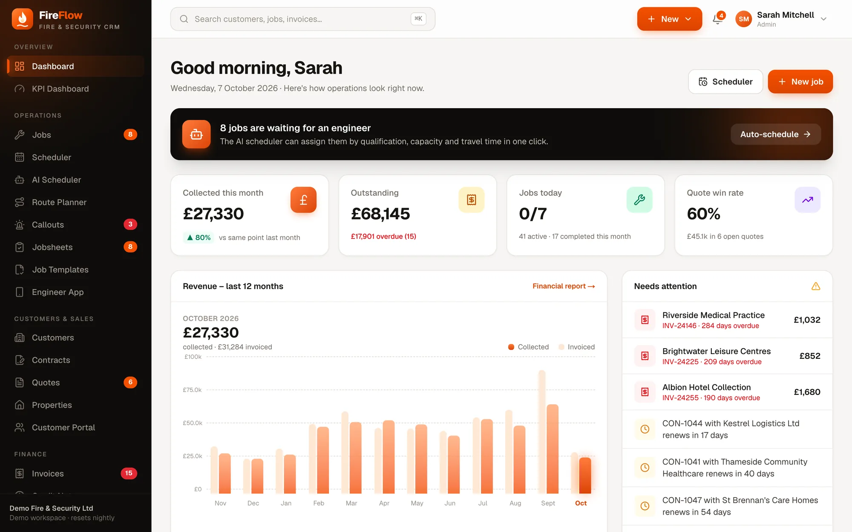Click the FireFlow flame logo icon

[23, 19]
